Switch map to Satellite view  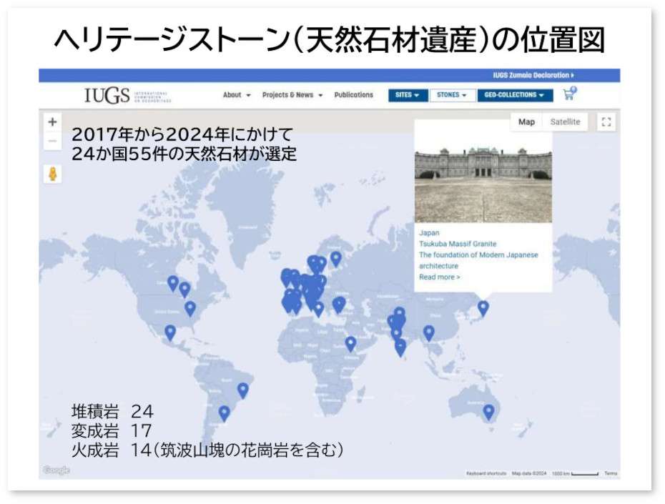click(565, 122)
